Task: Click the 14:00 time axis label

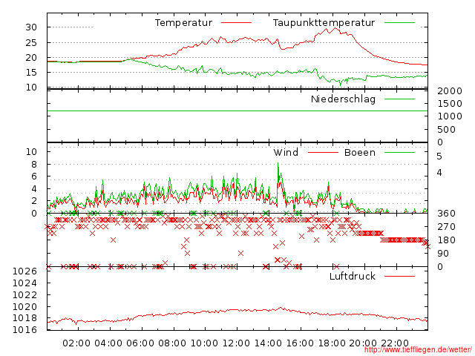Action: click(268, 343)
